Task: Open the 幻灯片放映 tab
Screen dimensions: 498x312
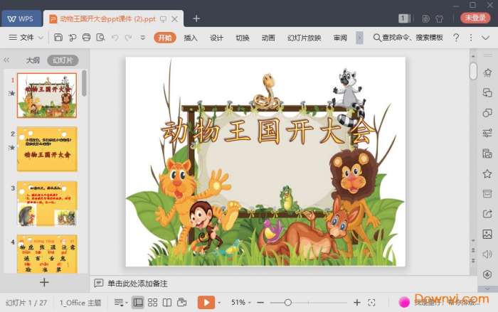Action: [304, 38]
